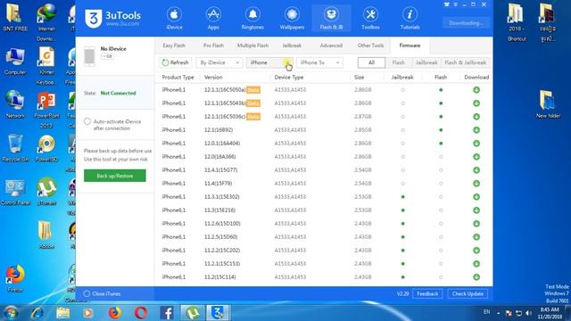The image size is (571, 321).
Task: Download firmware 12.1(16B92)
Action: 476,130
